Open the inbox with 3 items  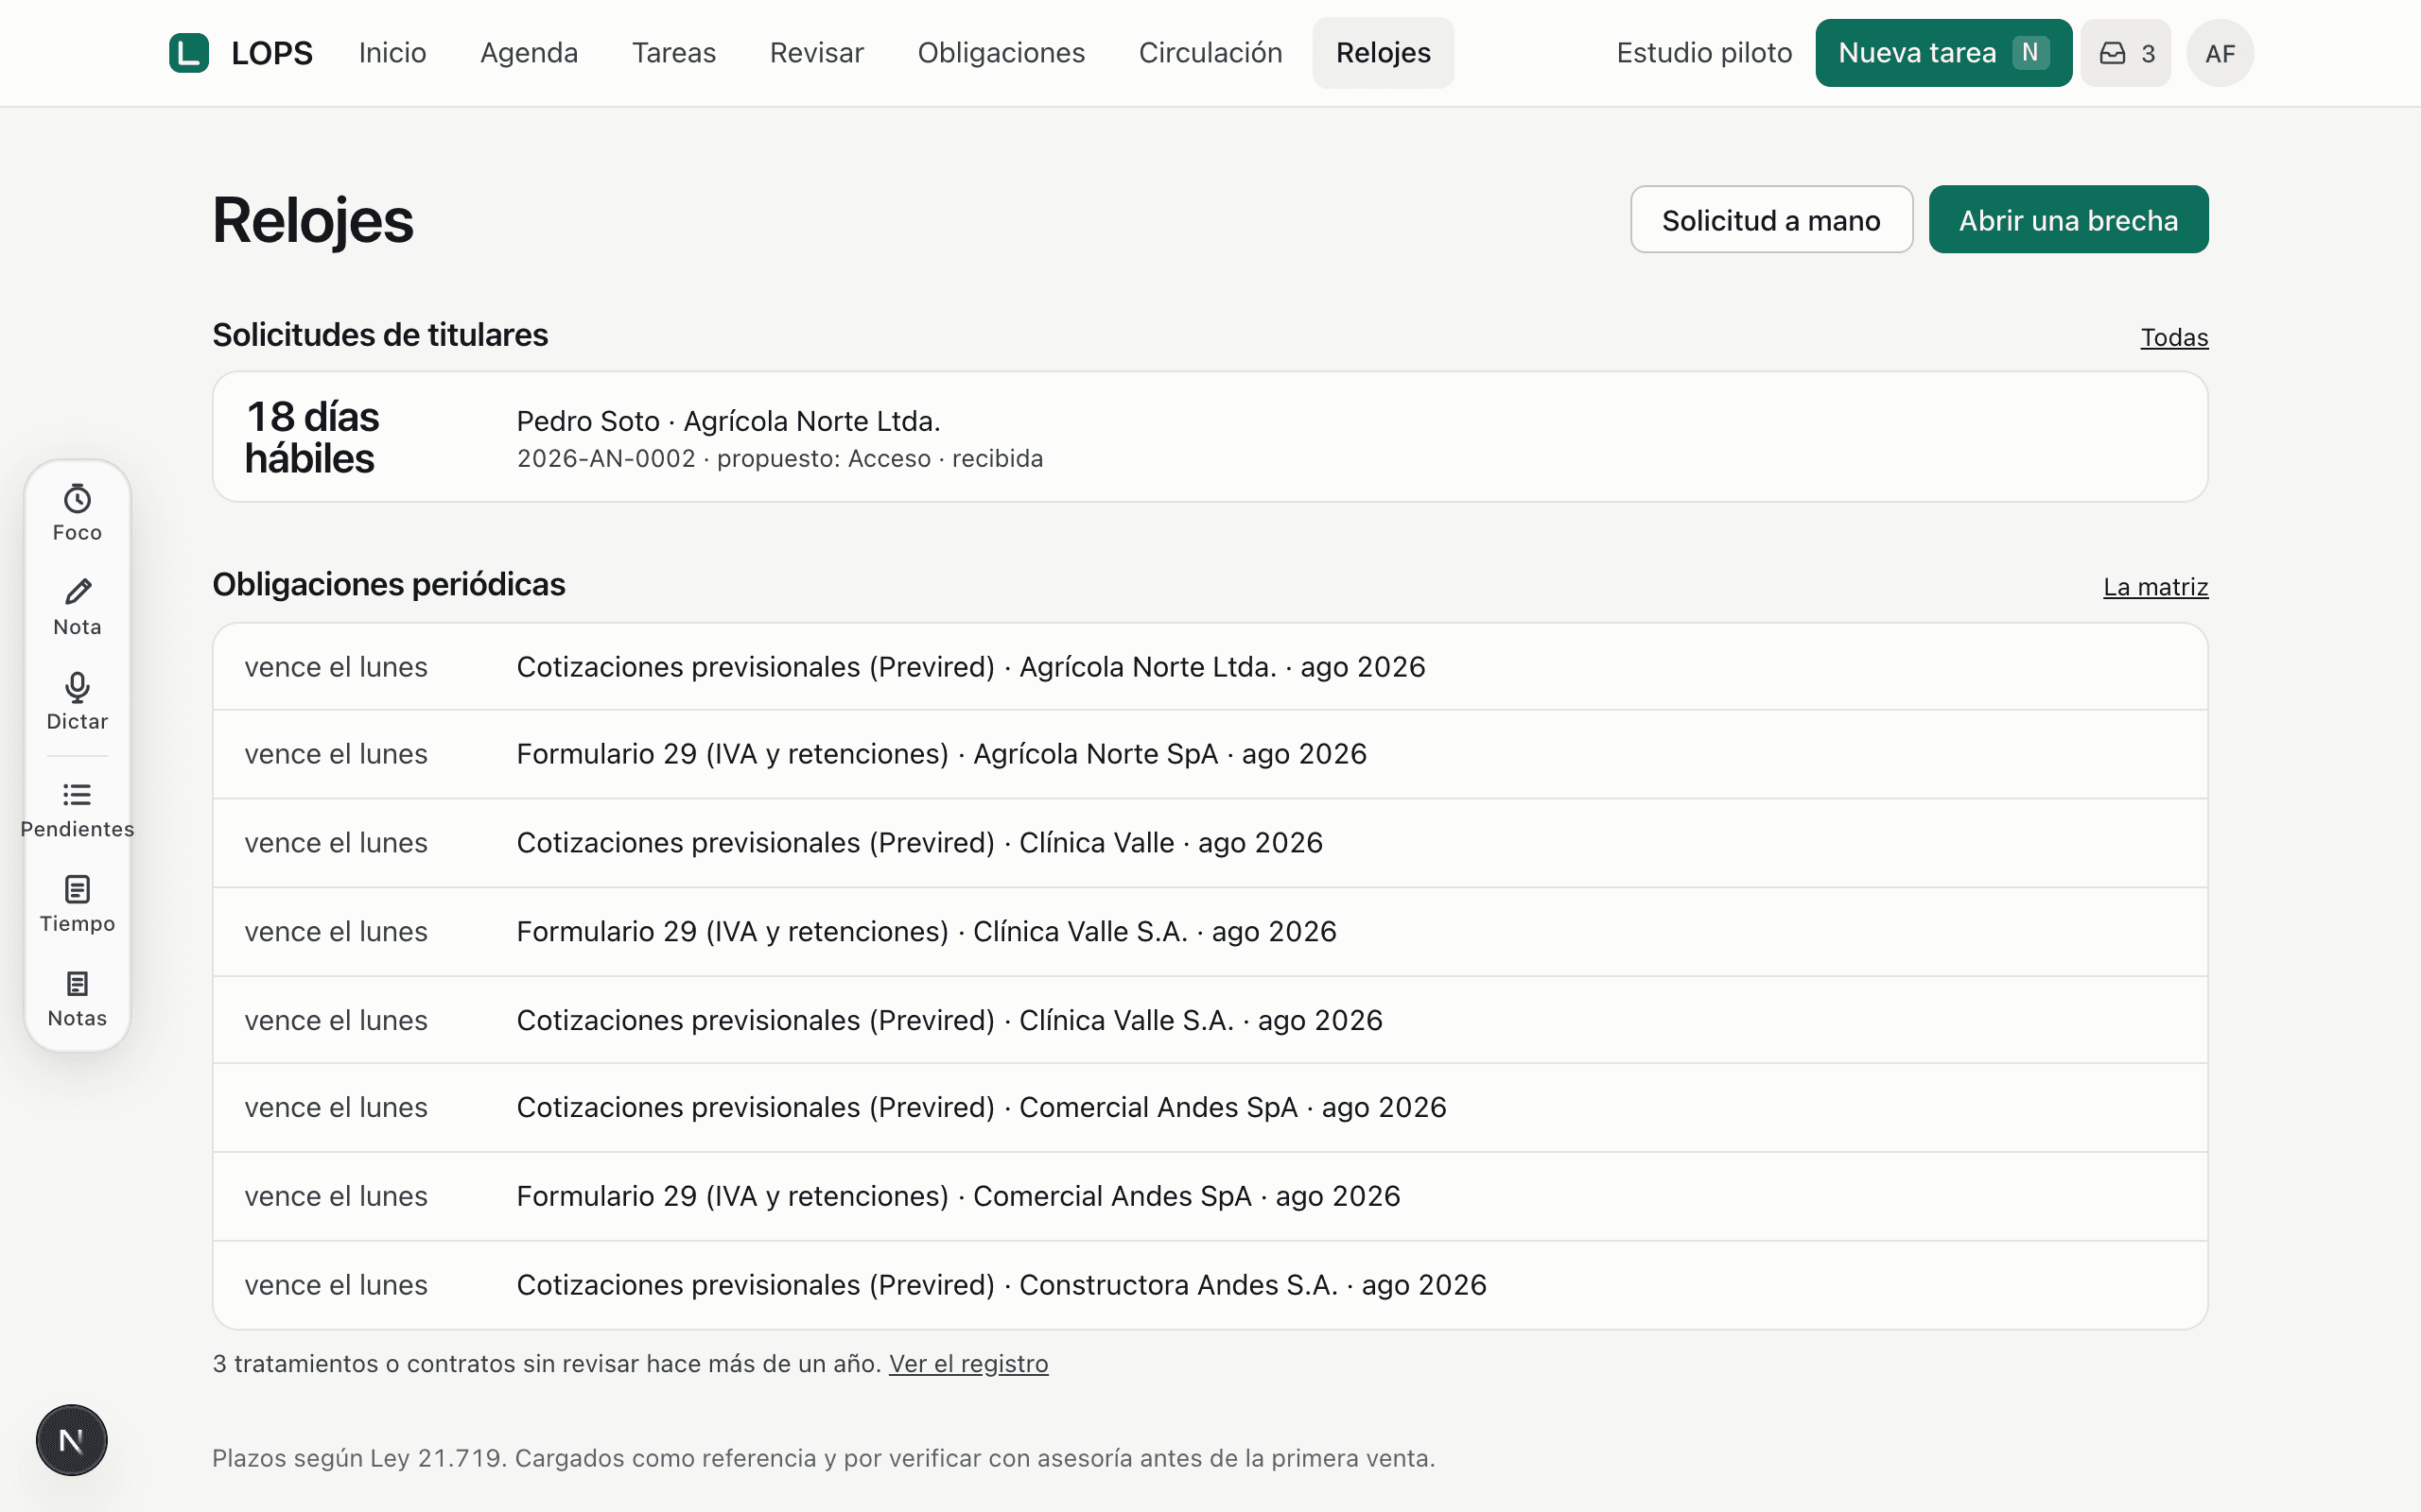(2126, 53)
